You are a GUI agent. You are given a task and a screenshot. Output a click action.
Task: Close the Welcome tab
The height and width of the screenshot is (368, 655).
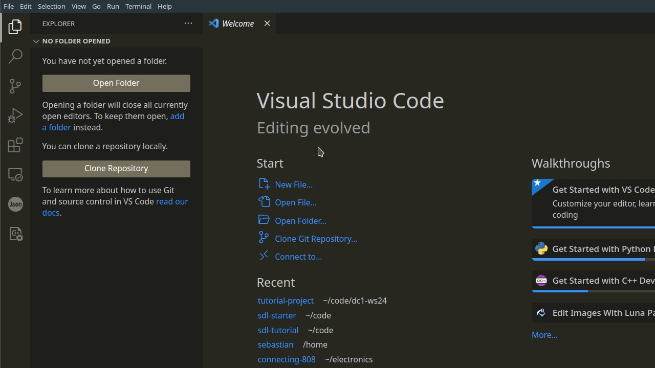tap(267, 24)
